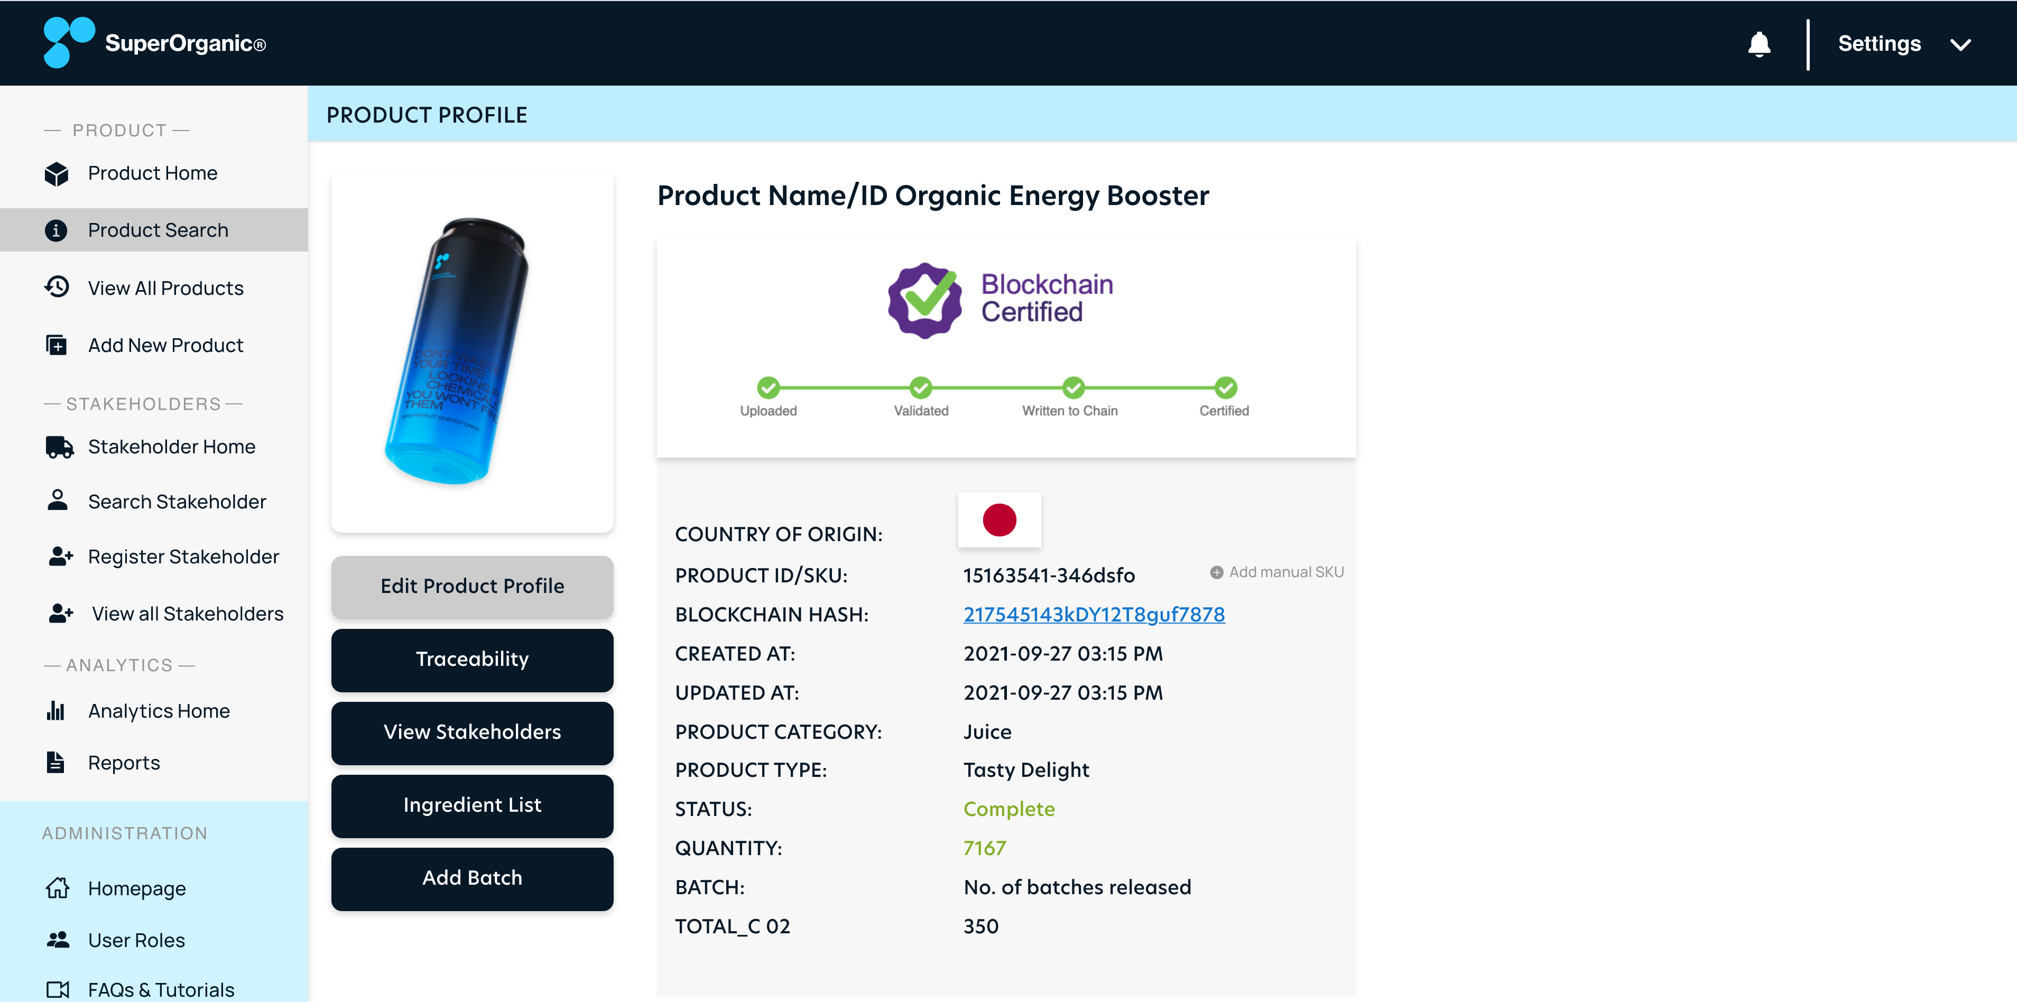Click the Product Home cube icon
This screenshot has width=2017, height=1002.
57,173
